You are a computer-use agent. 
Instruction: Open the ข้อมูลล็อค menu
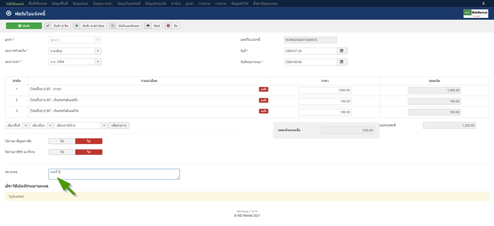pos(80,4)
